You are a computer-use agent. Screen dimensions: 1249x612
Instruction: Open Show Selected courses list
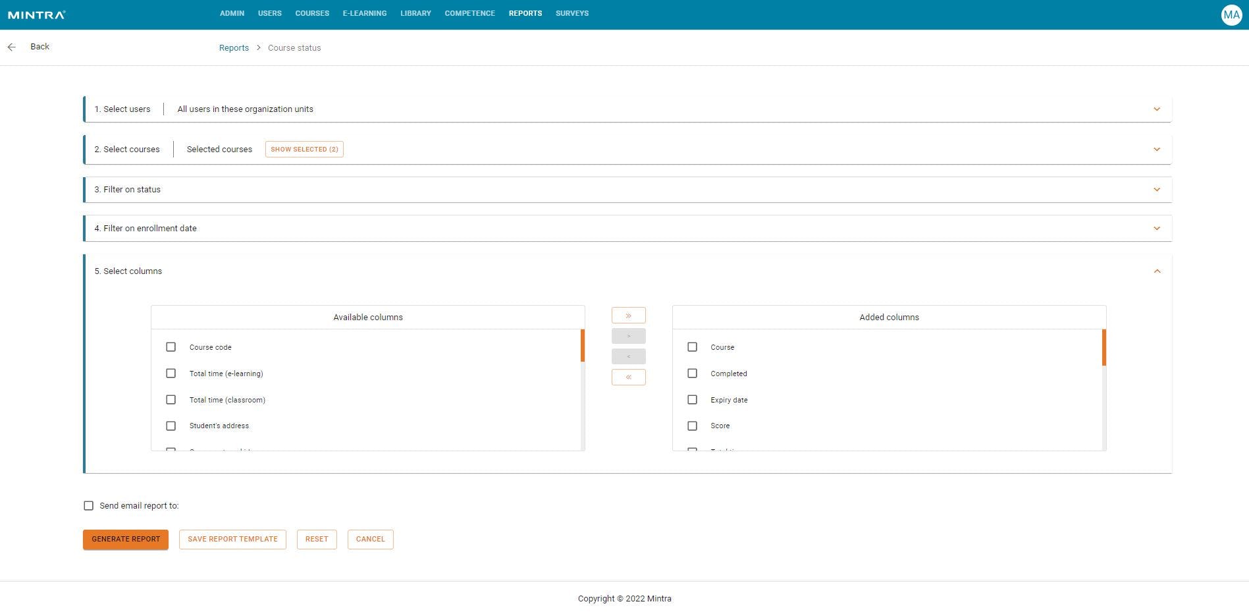pos(304,149)
